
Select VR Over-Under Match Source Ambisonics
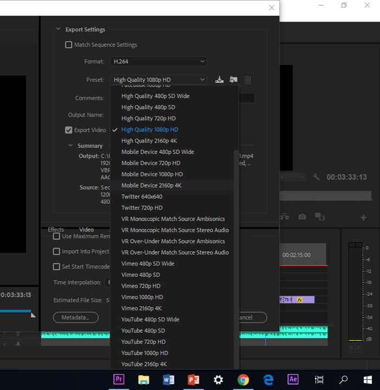point(172,242)
